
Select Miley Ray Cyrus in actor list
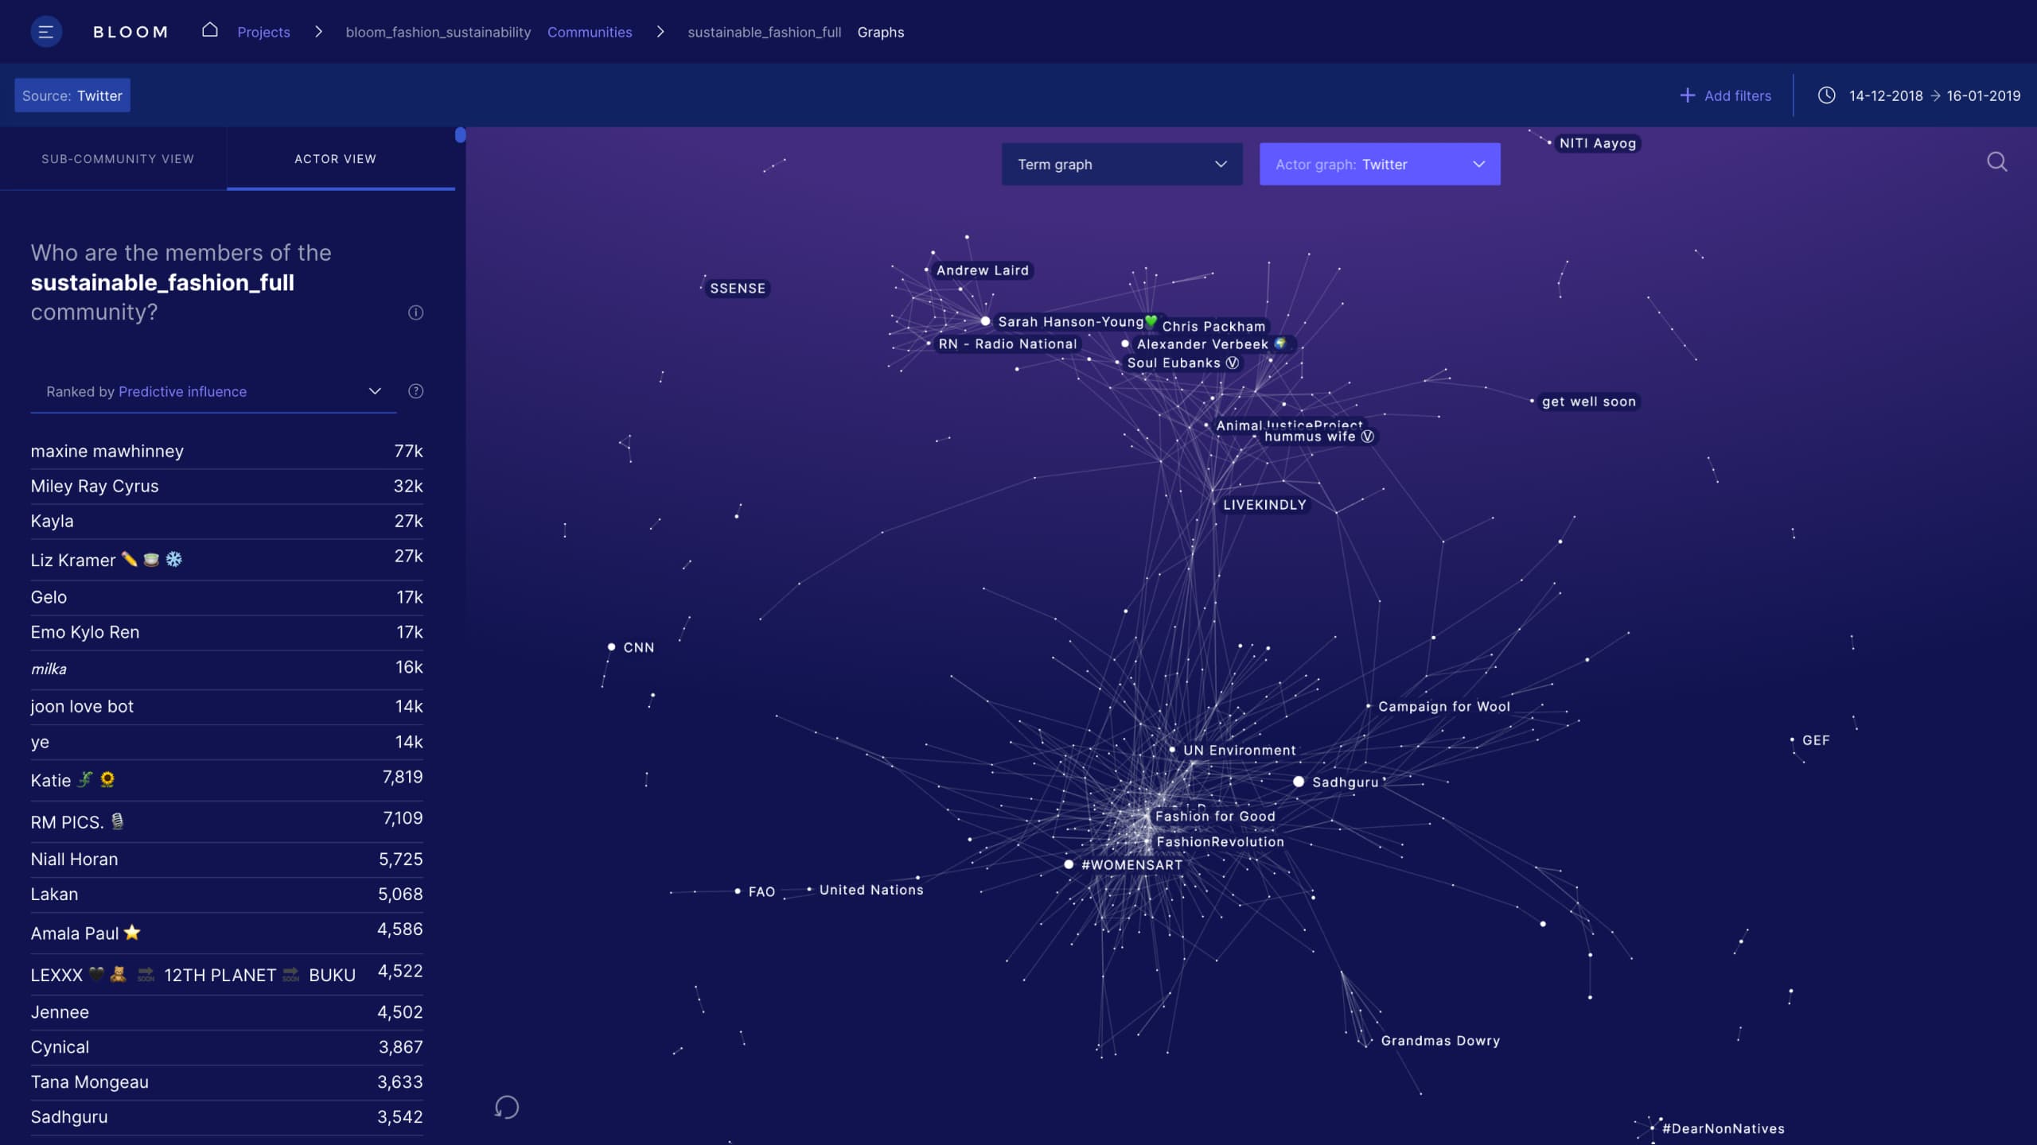pyautogui.click(x=227, y=486)
